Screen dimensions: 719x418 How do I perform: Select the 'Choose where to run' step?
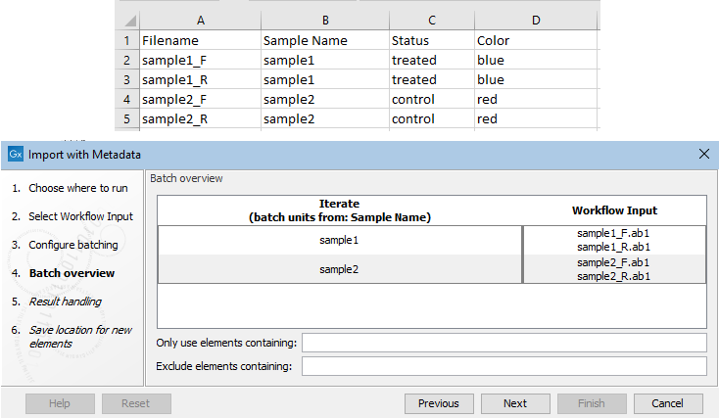(x=77, y=188)
